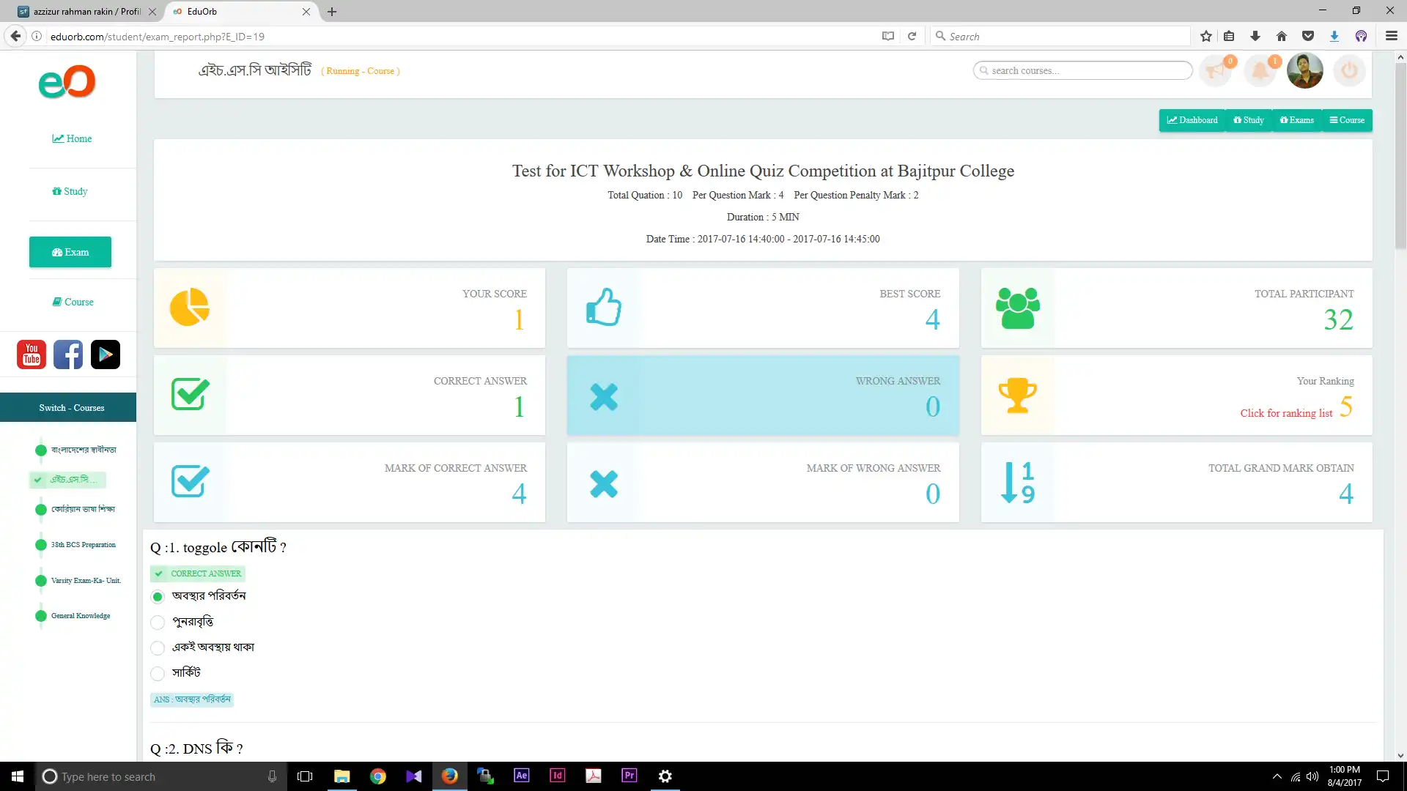Image resolution: width=1407 pixels, height=791 pixels.
Task: Open the Facebook icon link
Action: tap(68, 354)
